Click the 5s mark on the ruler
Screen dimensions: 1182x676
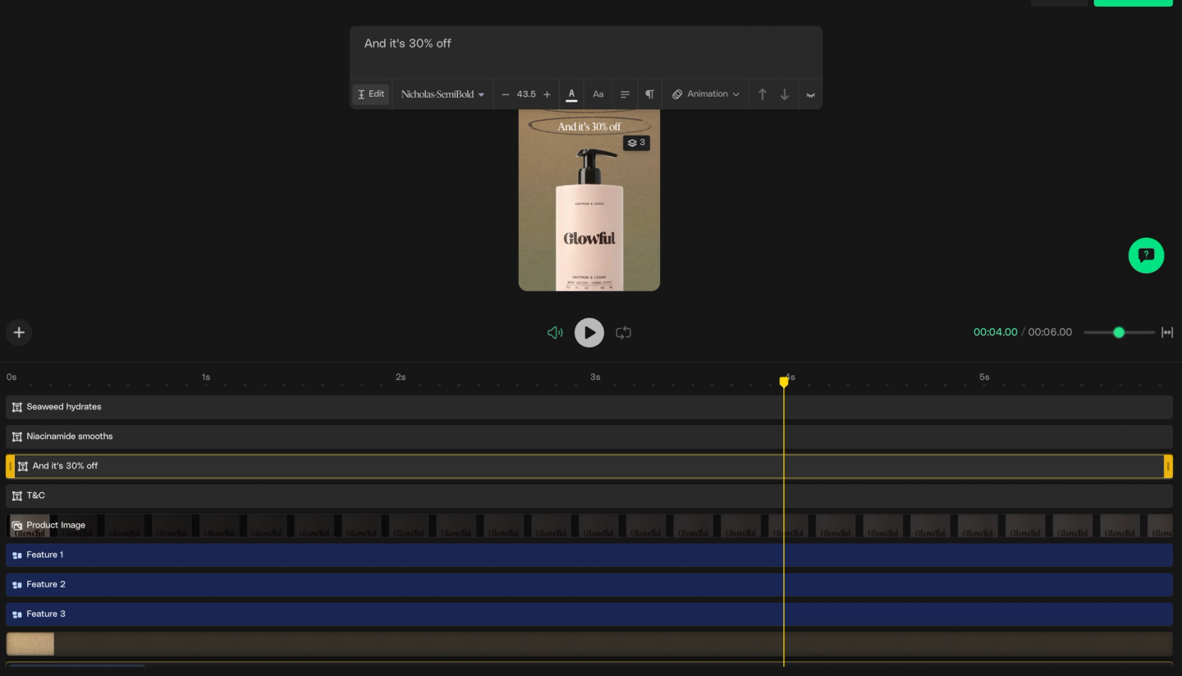pyautogui.click(x=984, y=377)
